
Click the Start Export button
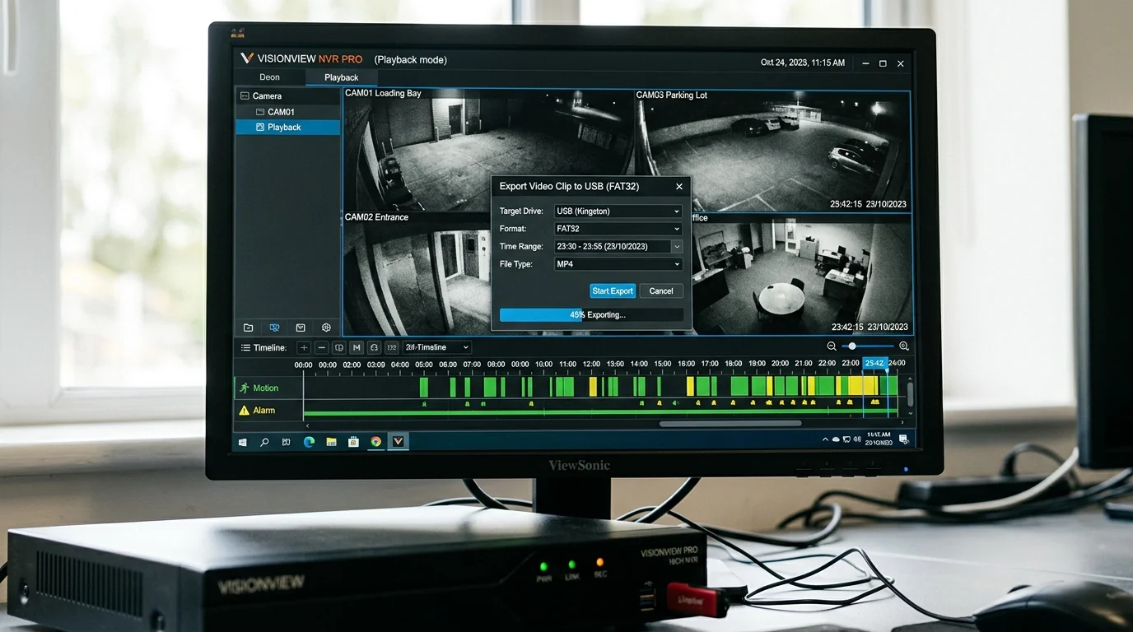coord(613,290)
